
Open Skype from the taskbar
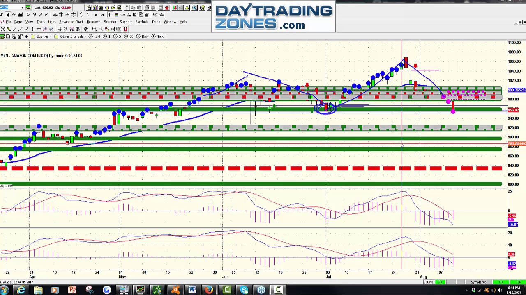pyautogui.click(x=244, y=290)
